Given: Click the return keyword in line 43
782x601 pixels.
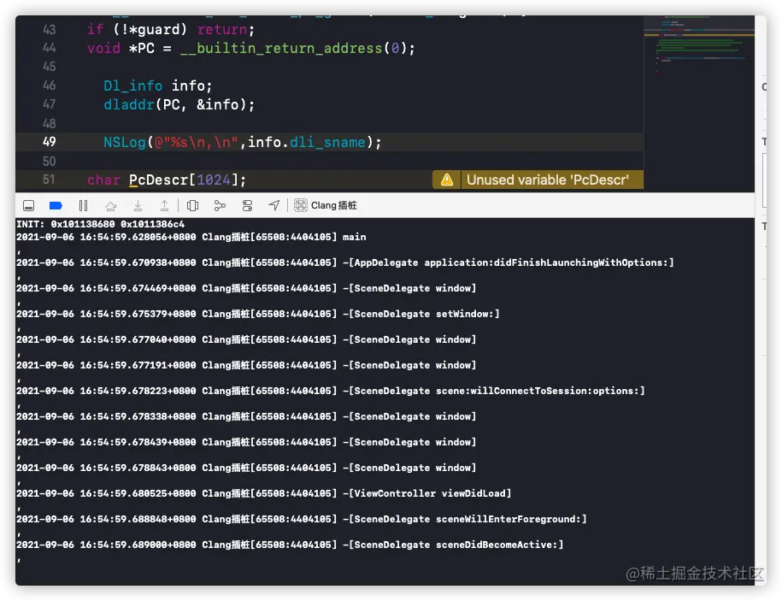Looking at the screenshot, I should (x=222, y=29).
